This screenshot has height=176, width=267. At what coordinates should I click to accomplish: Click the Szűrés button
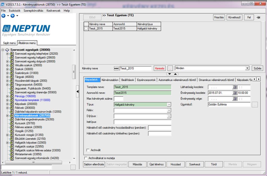257,68
